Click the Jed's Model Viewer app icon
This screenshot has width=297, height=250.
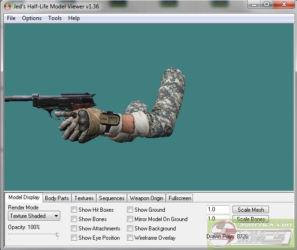click(7, 6)
